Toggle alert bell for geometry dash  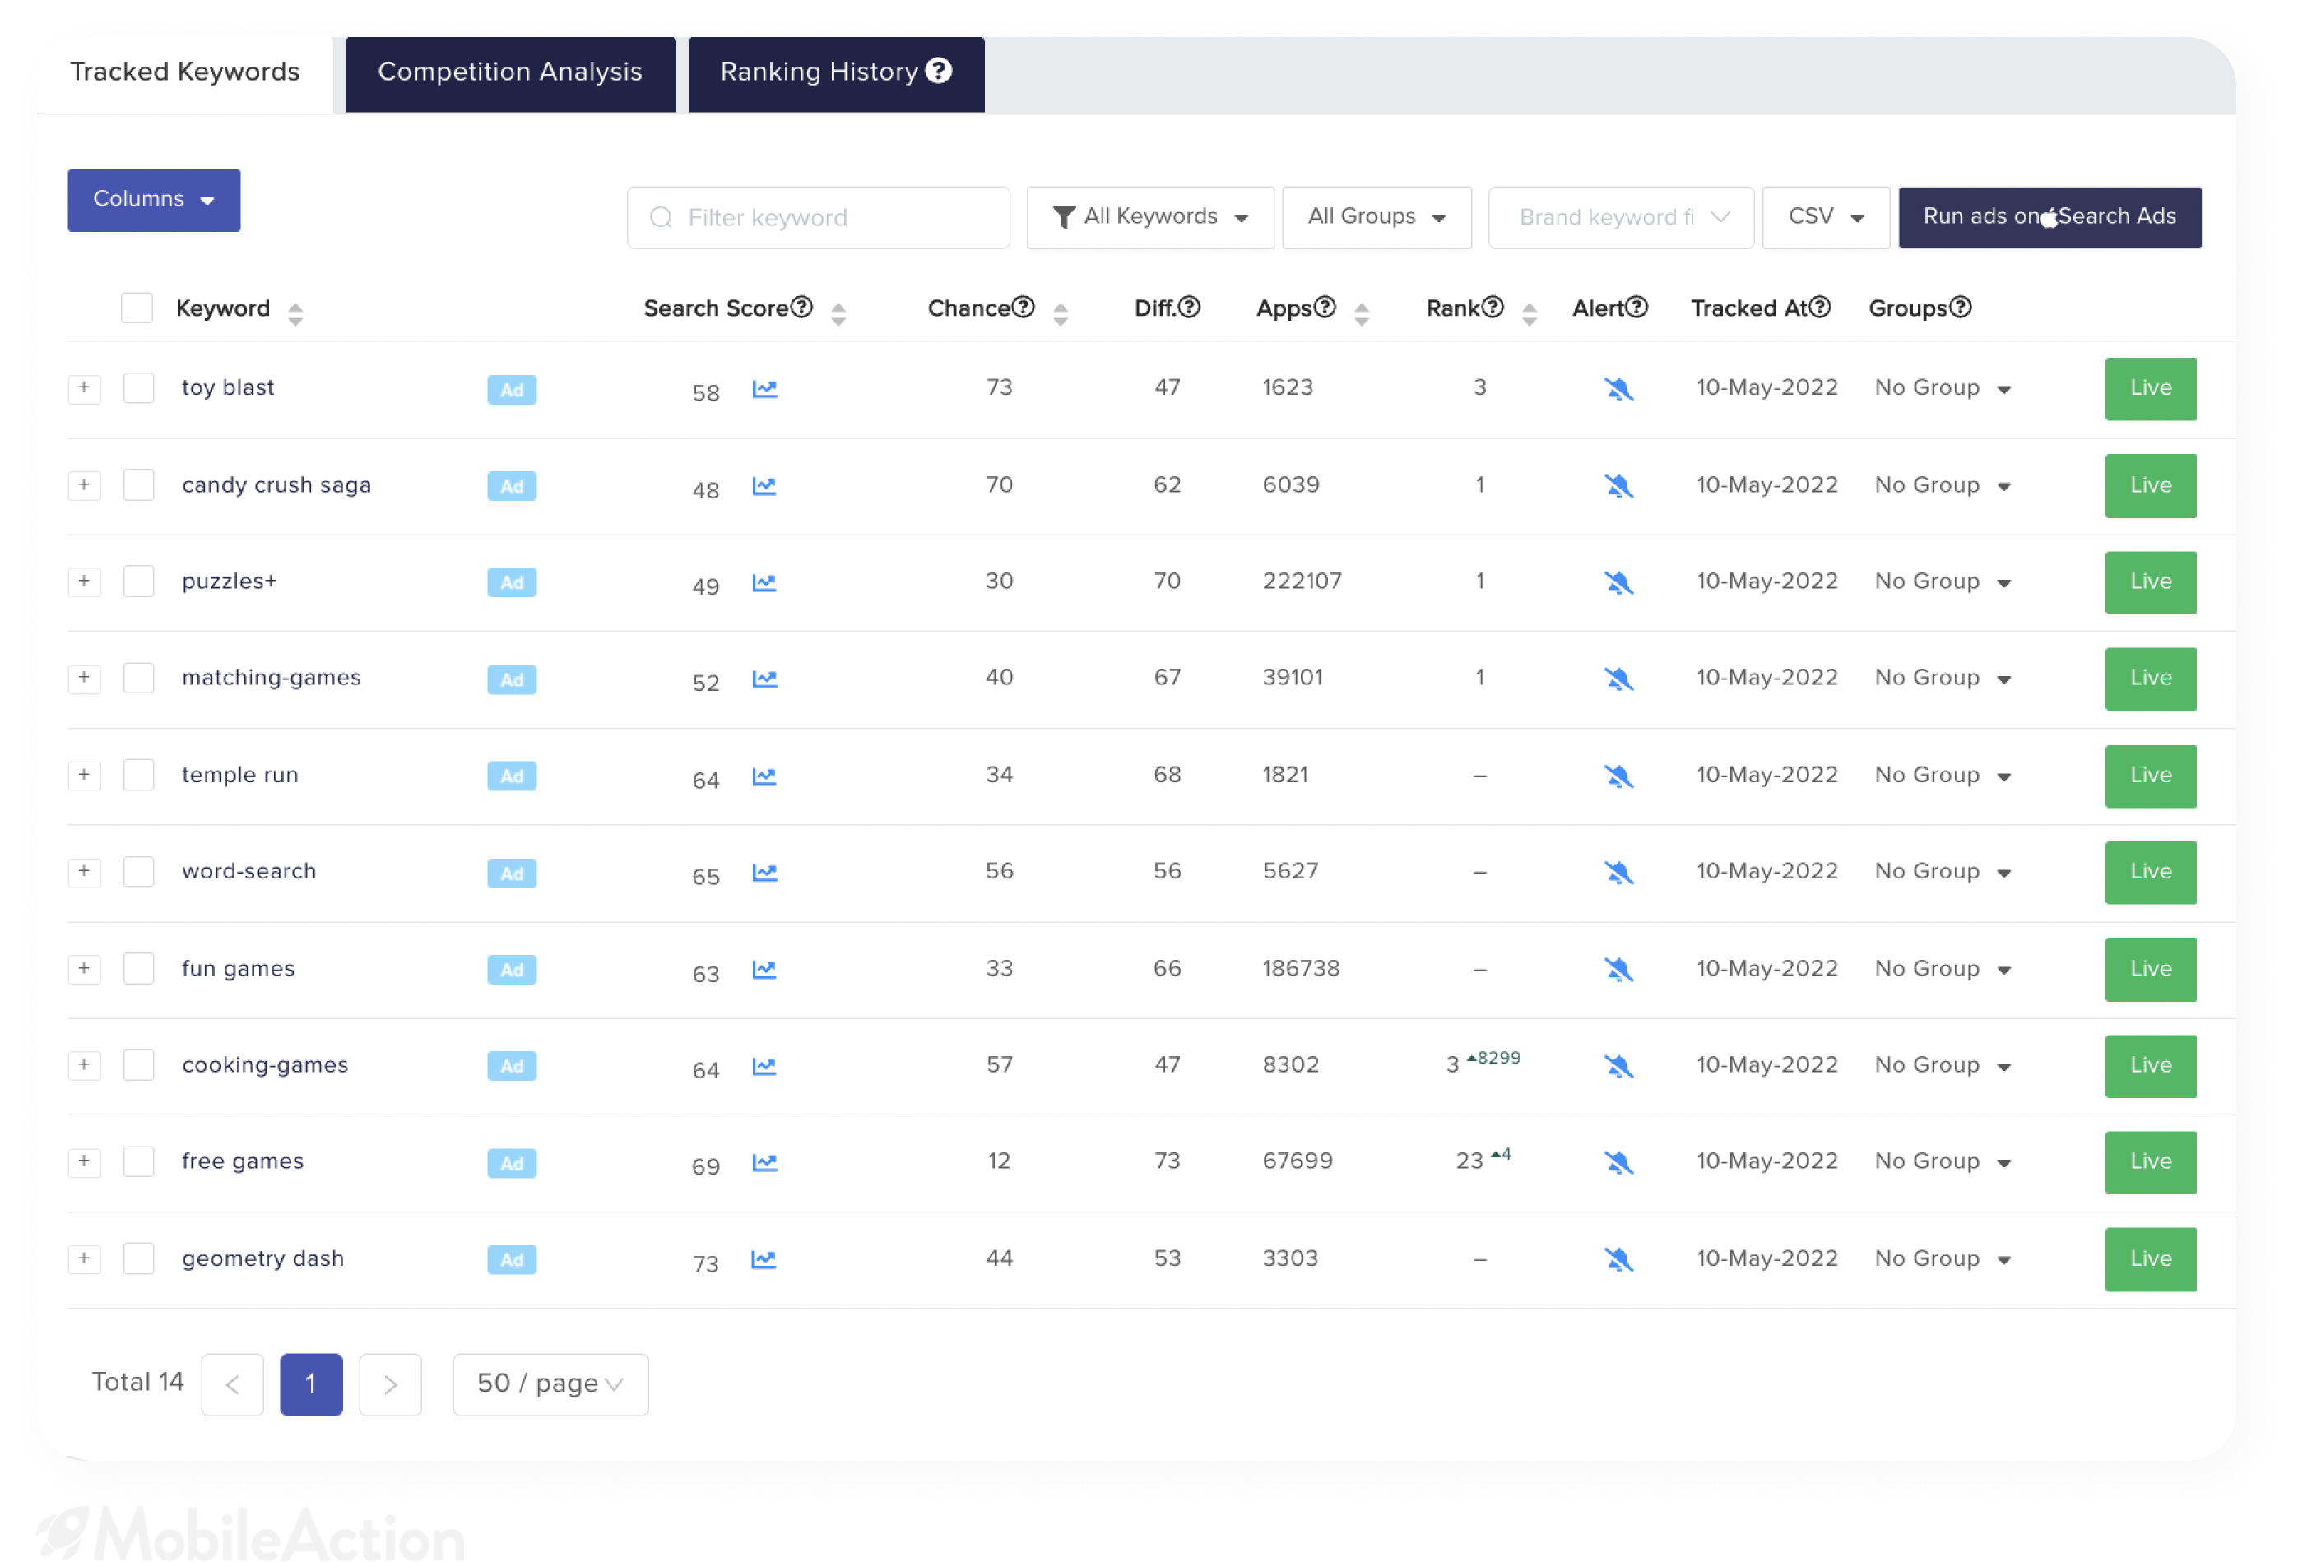coord(1618,1259)
